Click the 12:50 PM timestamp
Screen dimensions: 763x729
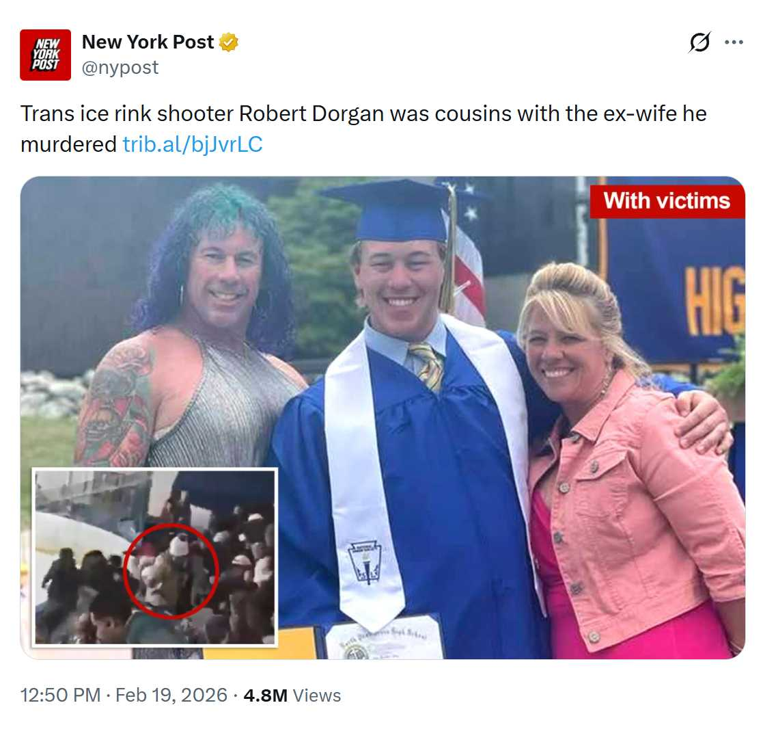(x=60, y=695)
